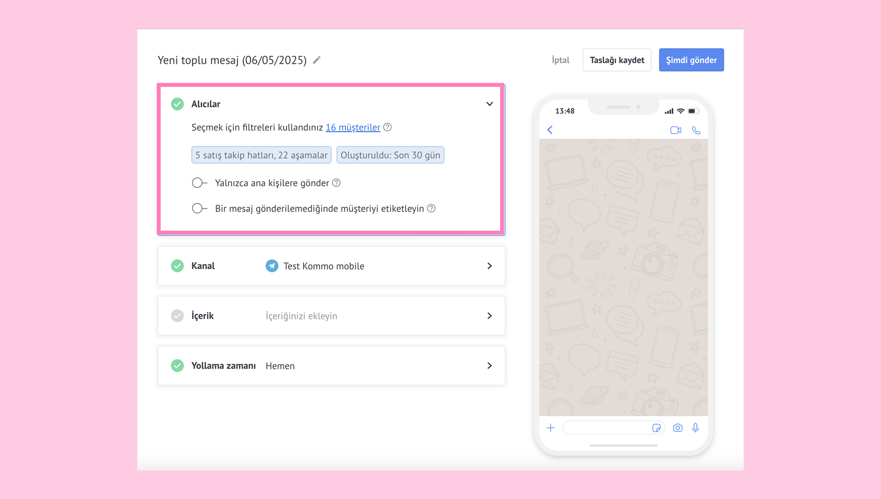Expand the İçerik section arrow

tap(489, 316)
